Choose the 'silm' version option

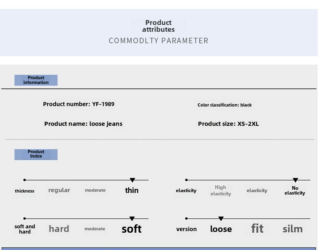pyautogui.click(x=293, y=229)
